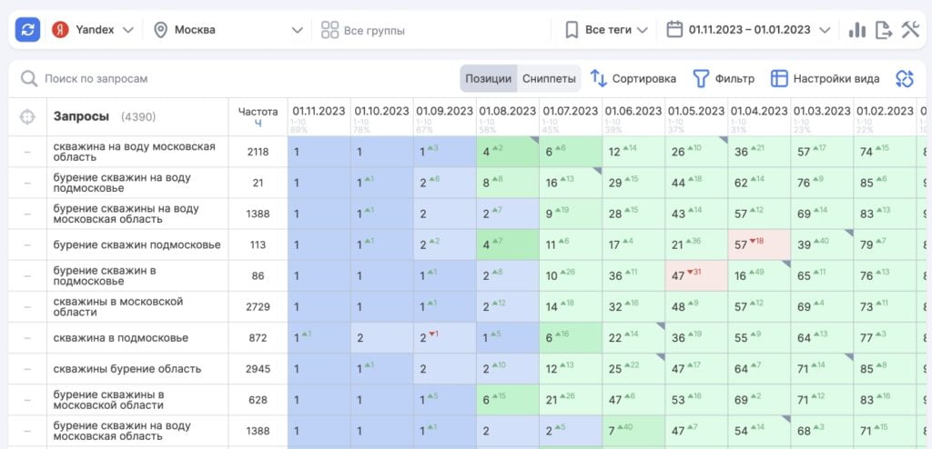
Task: Switch to Позиции view
Action: click(488, 79)
